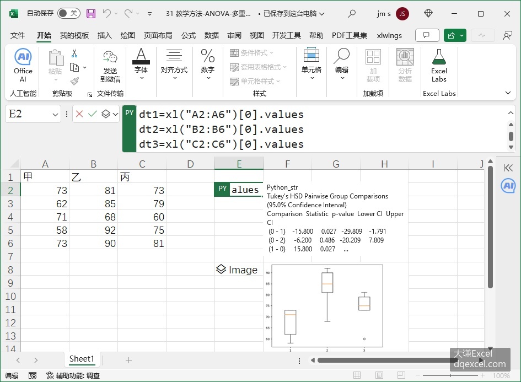Viewport: 521px width, 382px height.
Task: Expand Format as Table dropdown
Action: [x=284, y=67]
